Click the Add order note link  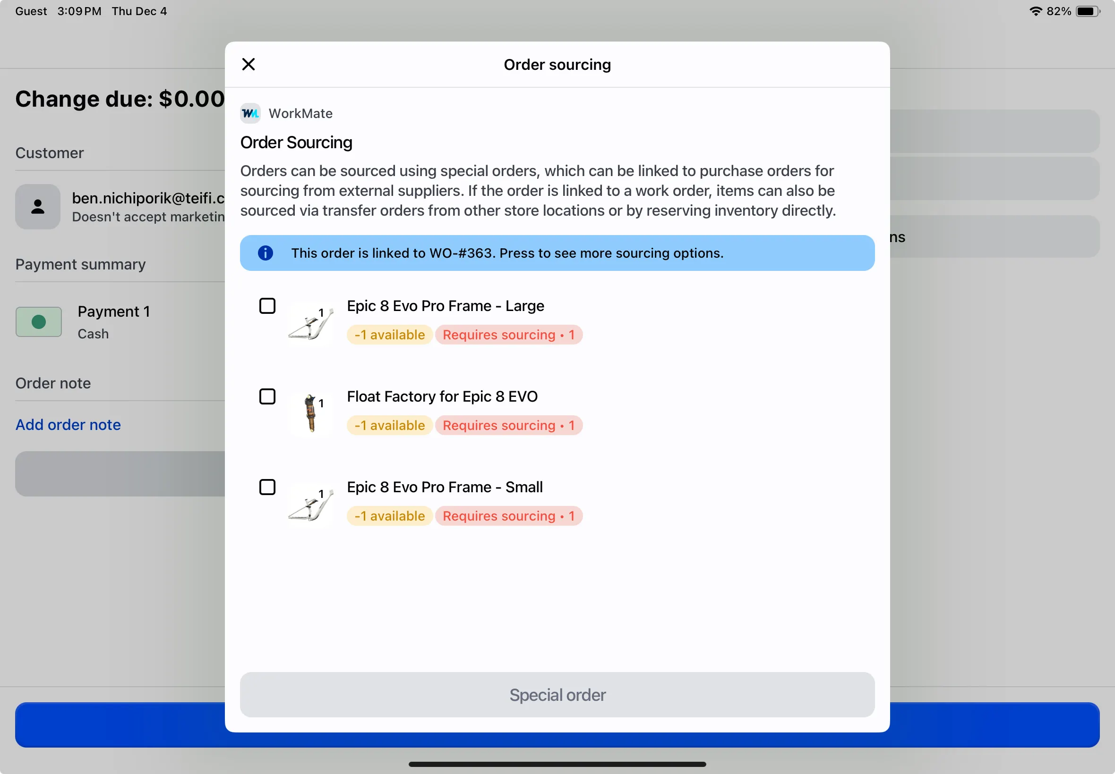click(68, 424)
